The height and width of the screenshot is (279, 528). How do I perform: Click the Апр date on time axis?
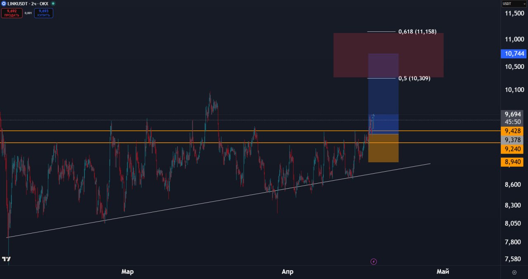pyautogui.click(x=288, y=272)
